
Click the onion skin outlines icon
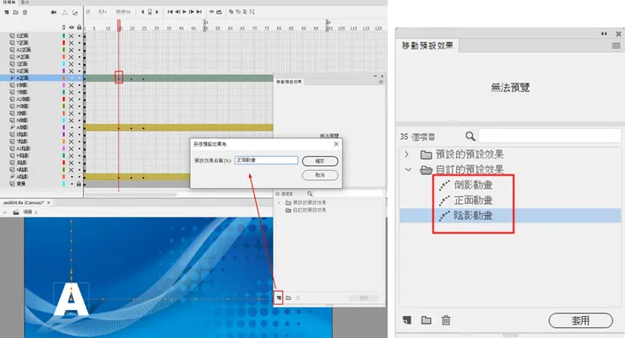[238, 12]
